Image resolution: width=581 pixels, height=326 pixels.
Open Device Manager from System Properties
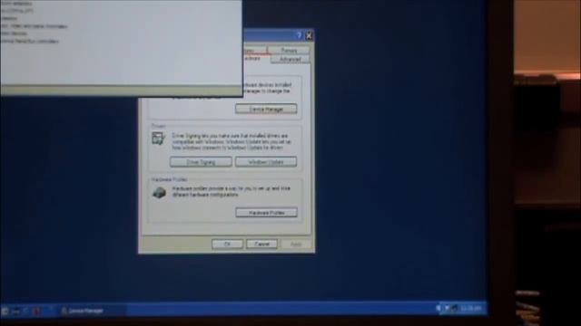266,109
